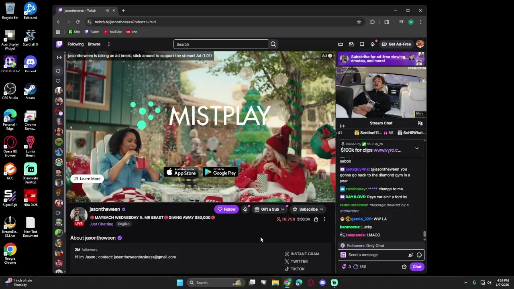The height and width of the screenshot is (289, 514).
Task: Collapse the stream chat panel arrow
Action: 343,126
